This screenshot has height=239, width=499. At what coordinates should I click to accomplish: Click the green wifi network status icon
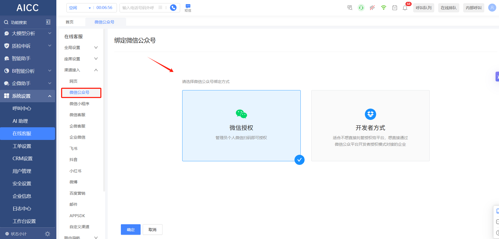(x=383, y=8)
